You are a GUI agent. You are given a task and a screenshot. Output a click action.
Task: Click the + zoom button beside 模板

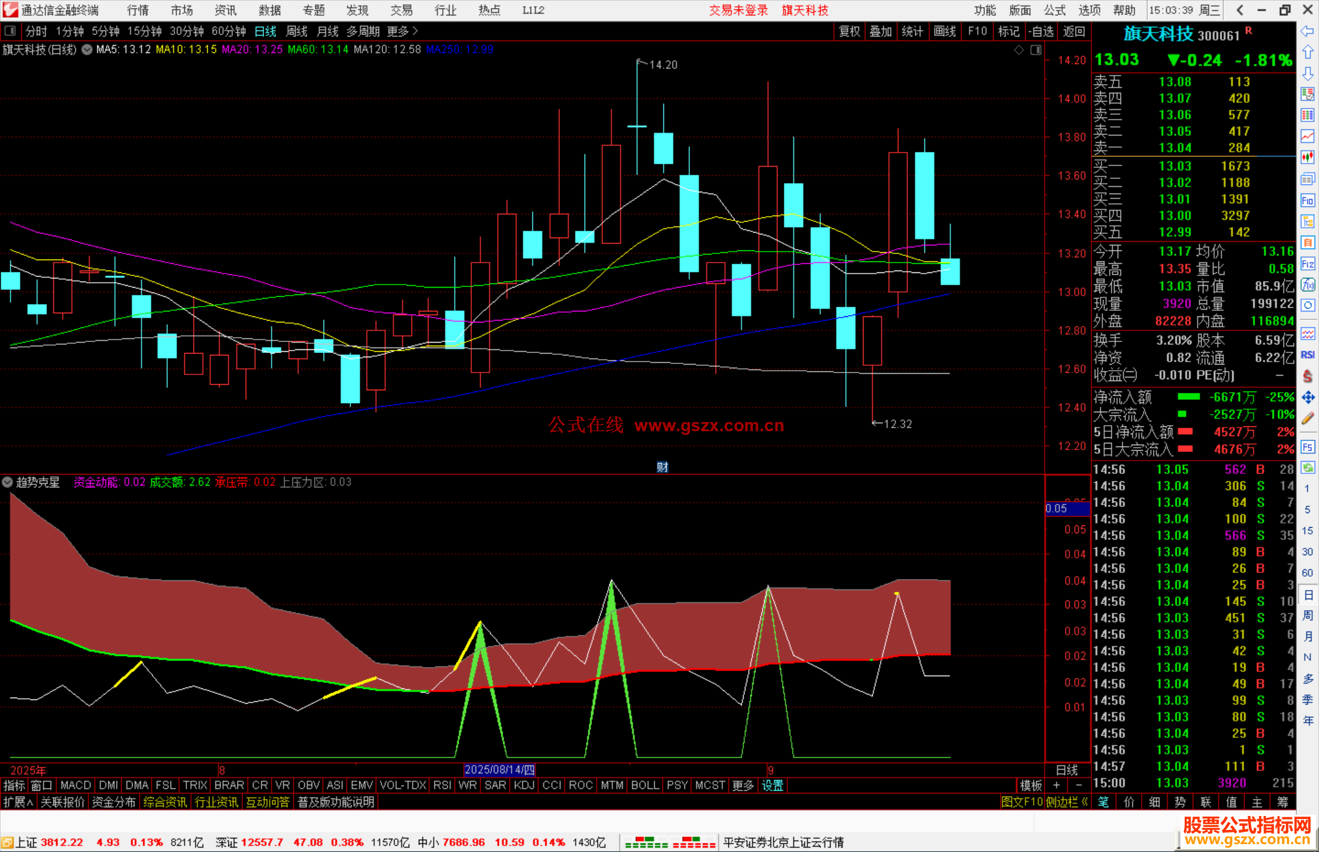point(1056,785)
